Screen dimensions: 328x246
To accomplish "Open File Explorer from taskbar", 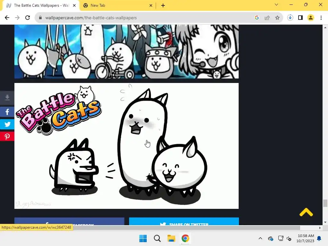I will tap(171, 238).
